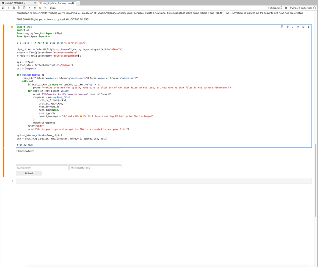The width and height of the screenshot is (318, 267).
Task: Restart the kernel
Action: tap(40, 8)
